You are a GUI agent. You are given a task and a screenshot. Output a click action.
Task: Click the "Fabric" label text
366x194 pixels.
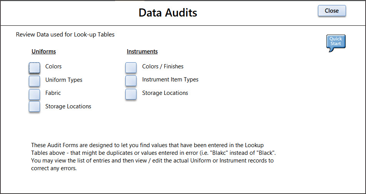tap(53, 93)
